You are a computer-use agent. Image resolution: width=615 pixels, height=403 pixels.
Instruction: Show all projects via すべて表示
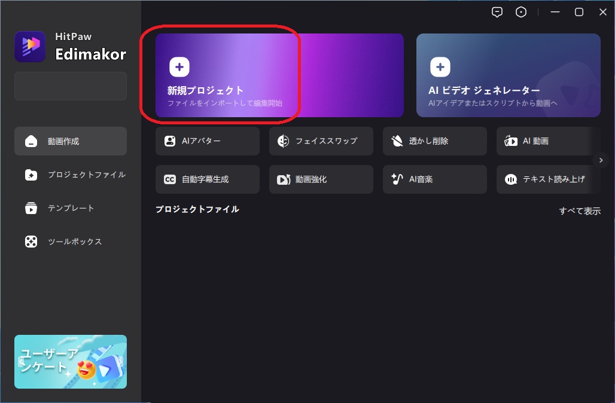580,210
